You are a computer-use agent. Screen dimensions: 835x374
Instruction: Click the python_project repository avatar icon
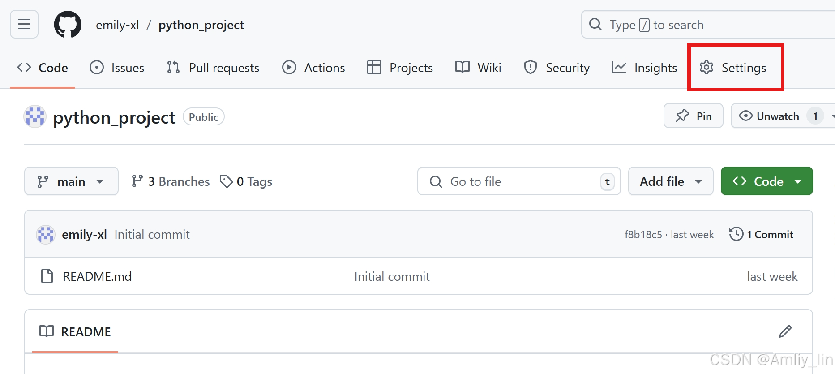35,117
